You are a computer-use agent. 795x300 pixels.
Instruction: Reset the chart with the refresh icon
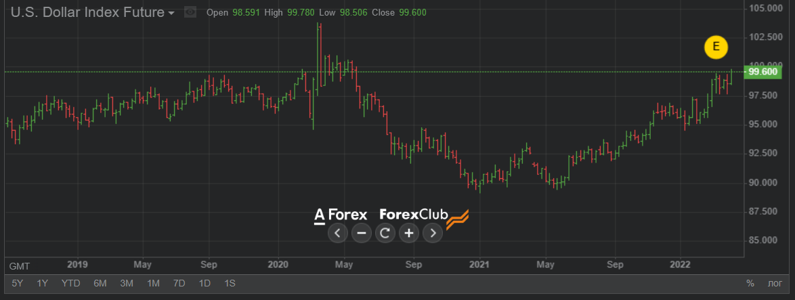[385, 233]
